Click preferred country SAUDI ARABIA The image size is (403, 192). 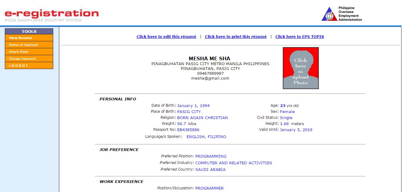coord(210,169)
